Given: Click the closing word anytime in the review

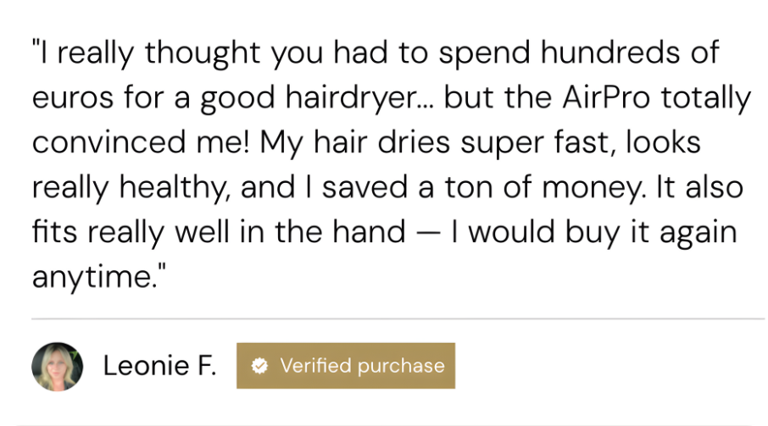Looking at the screenshot, I should (x=92, y=278).
